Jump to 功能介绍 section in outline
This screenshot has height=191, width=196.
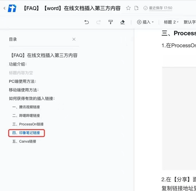(x=18, y=64)
